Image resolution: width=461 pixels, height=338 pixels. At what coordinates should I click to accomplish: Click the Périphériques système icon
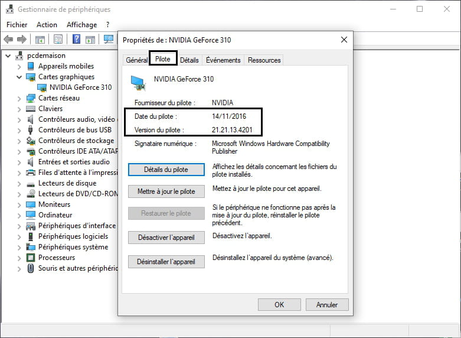pyautogui.click(x=31, y=247)
